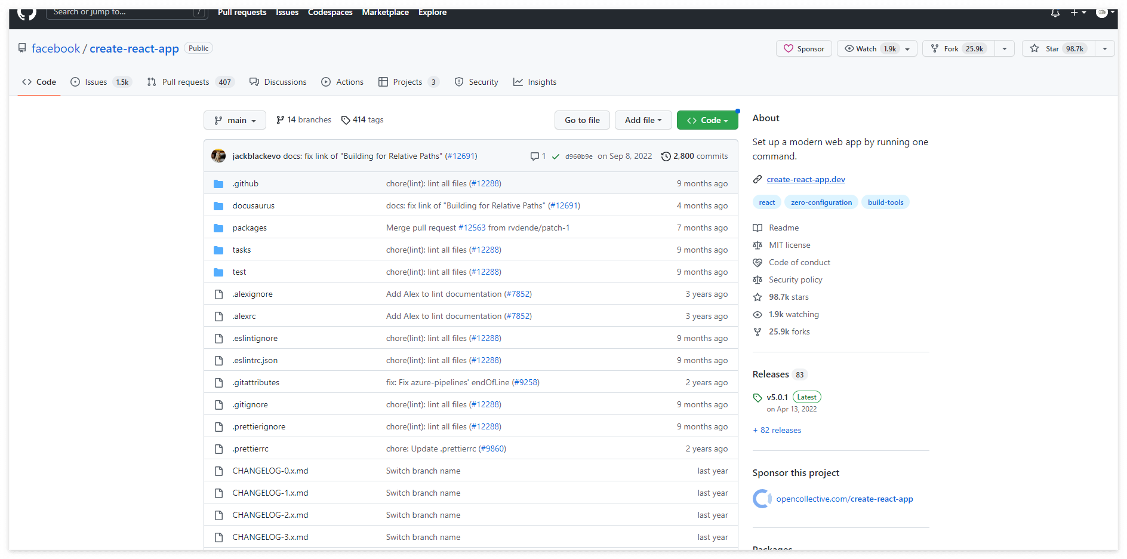Click the file icon beside .eslintignore
This screenshot has width=1127, height=559.
pos(218,338)
